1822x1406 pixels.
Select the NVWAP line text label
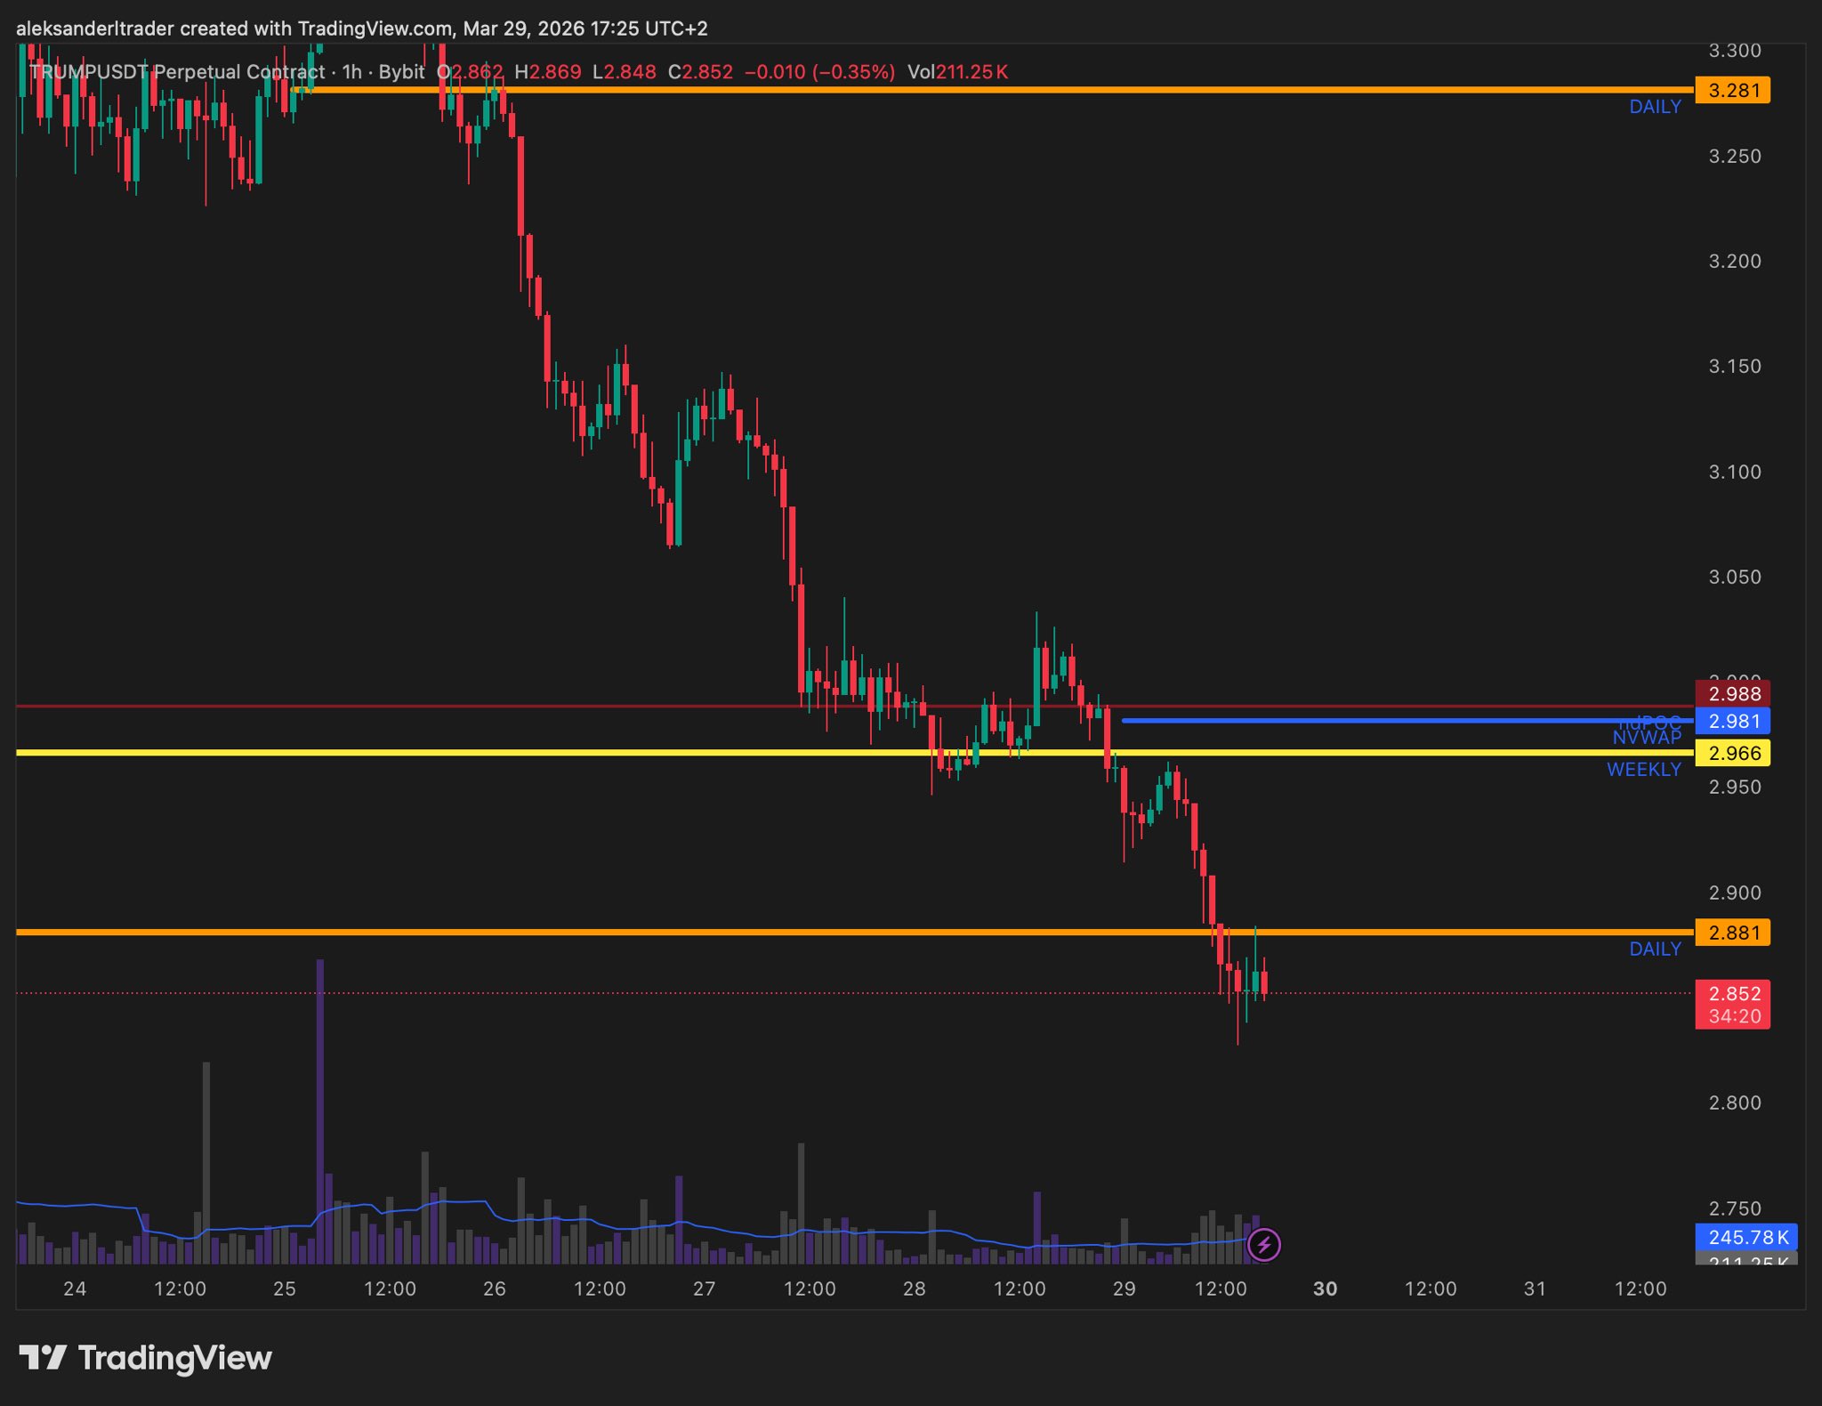click(1647, 738)
